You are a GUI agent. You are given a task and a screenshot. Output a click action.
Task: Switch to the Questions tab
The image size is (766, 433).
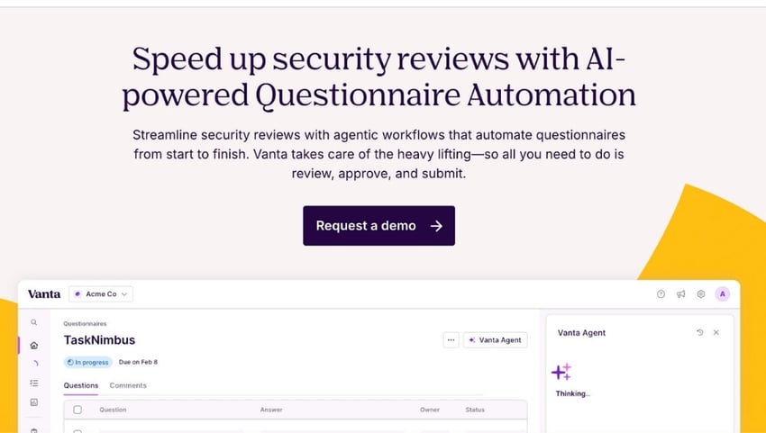81,385
